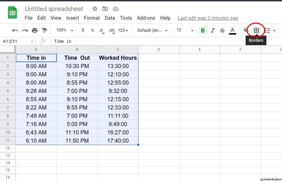Image resolution: width=282 pixels, height=181 pixels.
Task: Select the Time Out header cell
Action: 77,58
